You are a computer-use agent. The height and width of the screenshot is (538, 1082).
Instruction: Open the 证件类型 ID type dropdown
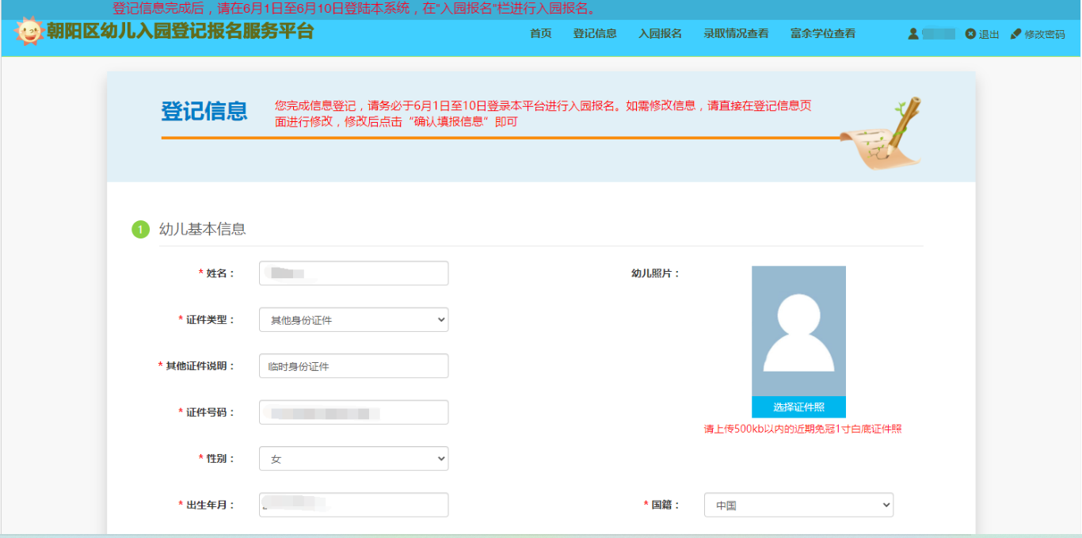pyautogui.click(x=353, y=320)
